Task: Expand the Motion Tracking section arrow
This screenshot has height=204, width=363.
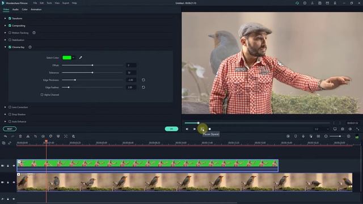Action: click(5, 33)
